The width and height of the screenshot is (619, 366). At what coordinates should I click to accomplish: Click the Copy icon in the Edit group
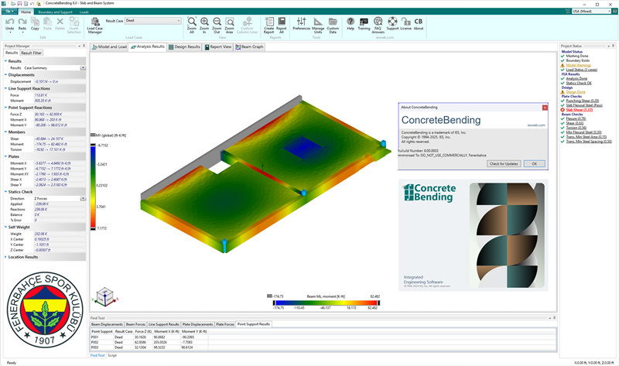tap(35, 22)
